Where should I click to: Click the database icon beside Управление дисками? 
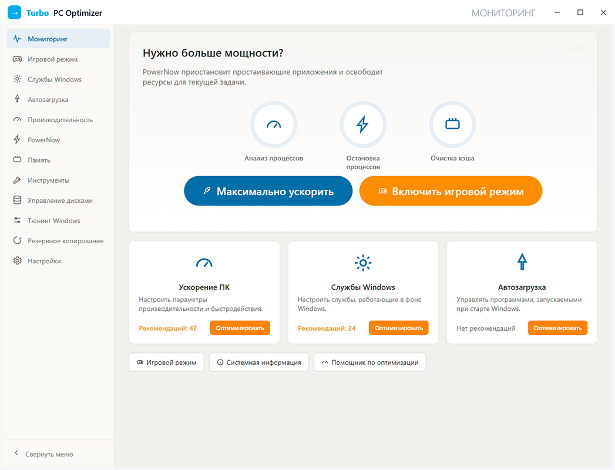17,200
